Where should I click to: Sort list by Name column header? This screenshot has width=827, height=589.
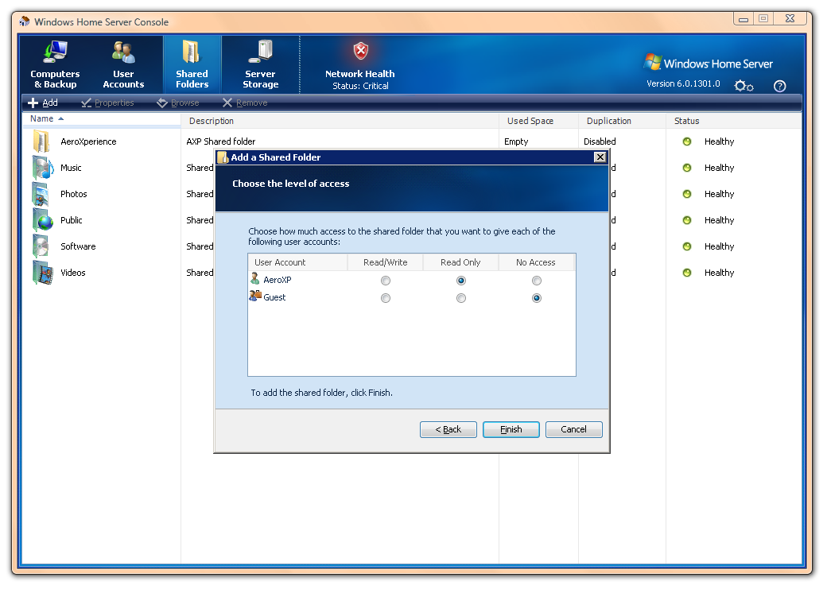[x=42, y=119]
